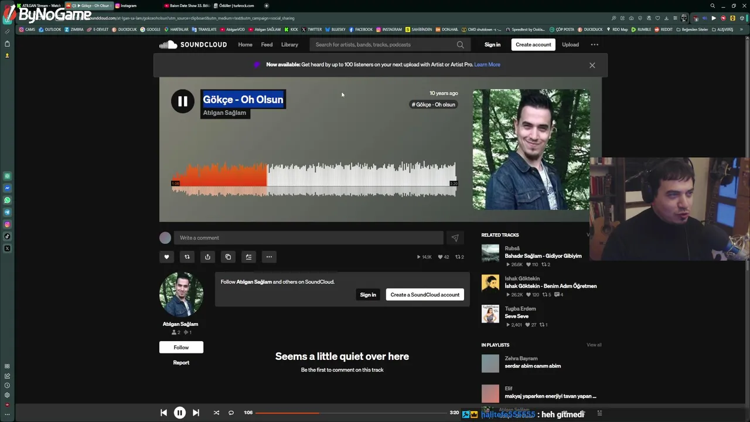Switch to the Ödüller turkrock.com tab
This screenshot has height=422, width=750.
(x=236, y=6)
